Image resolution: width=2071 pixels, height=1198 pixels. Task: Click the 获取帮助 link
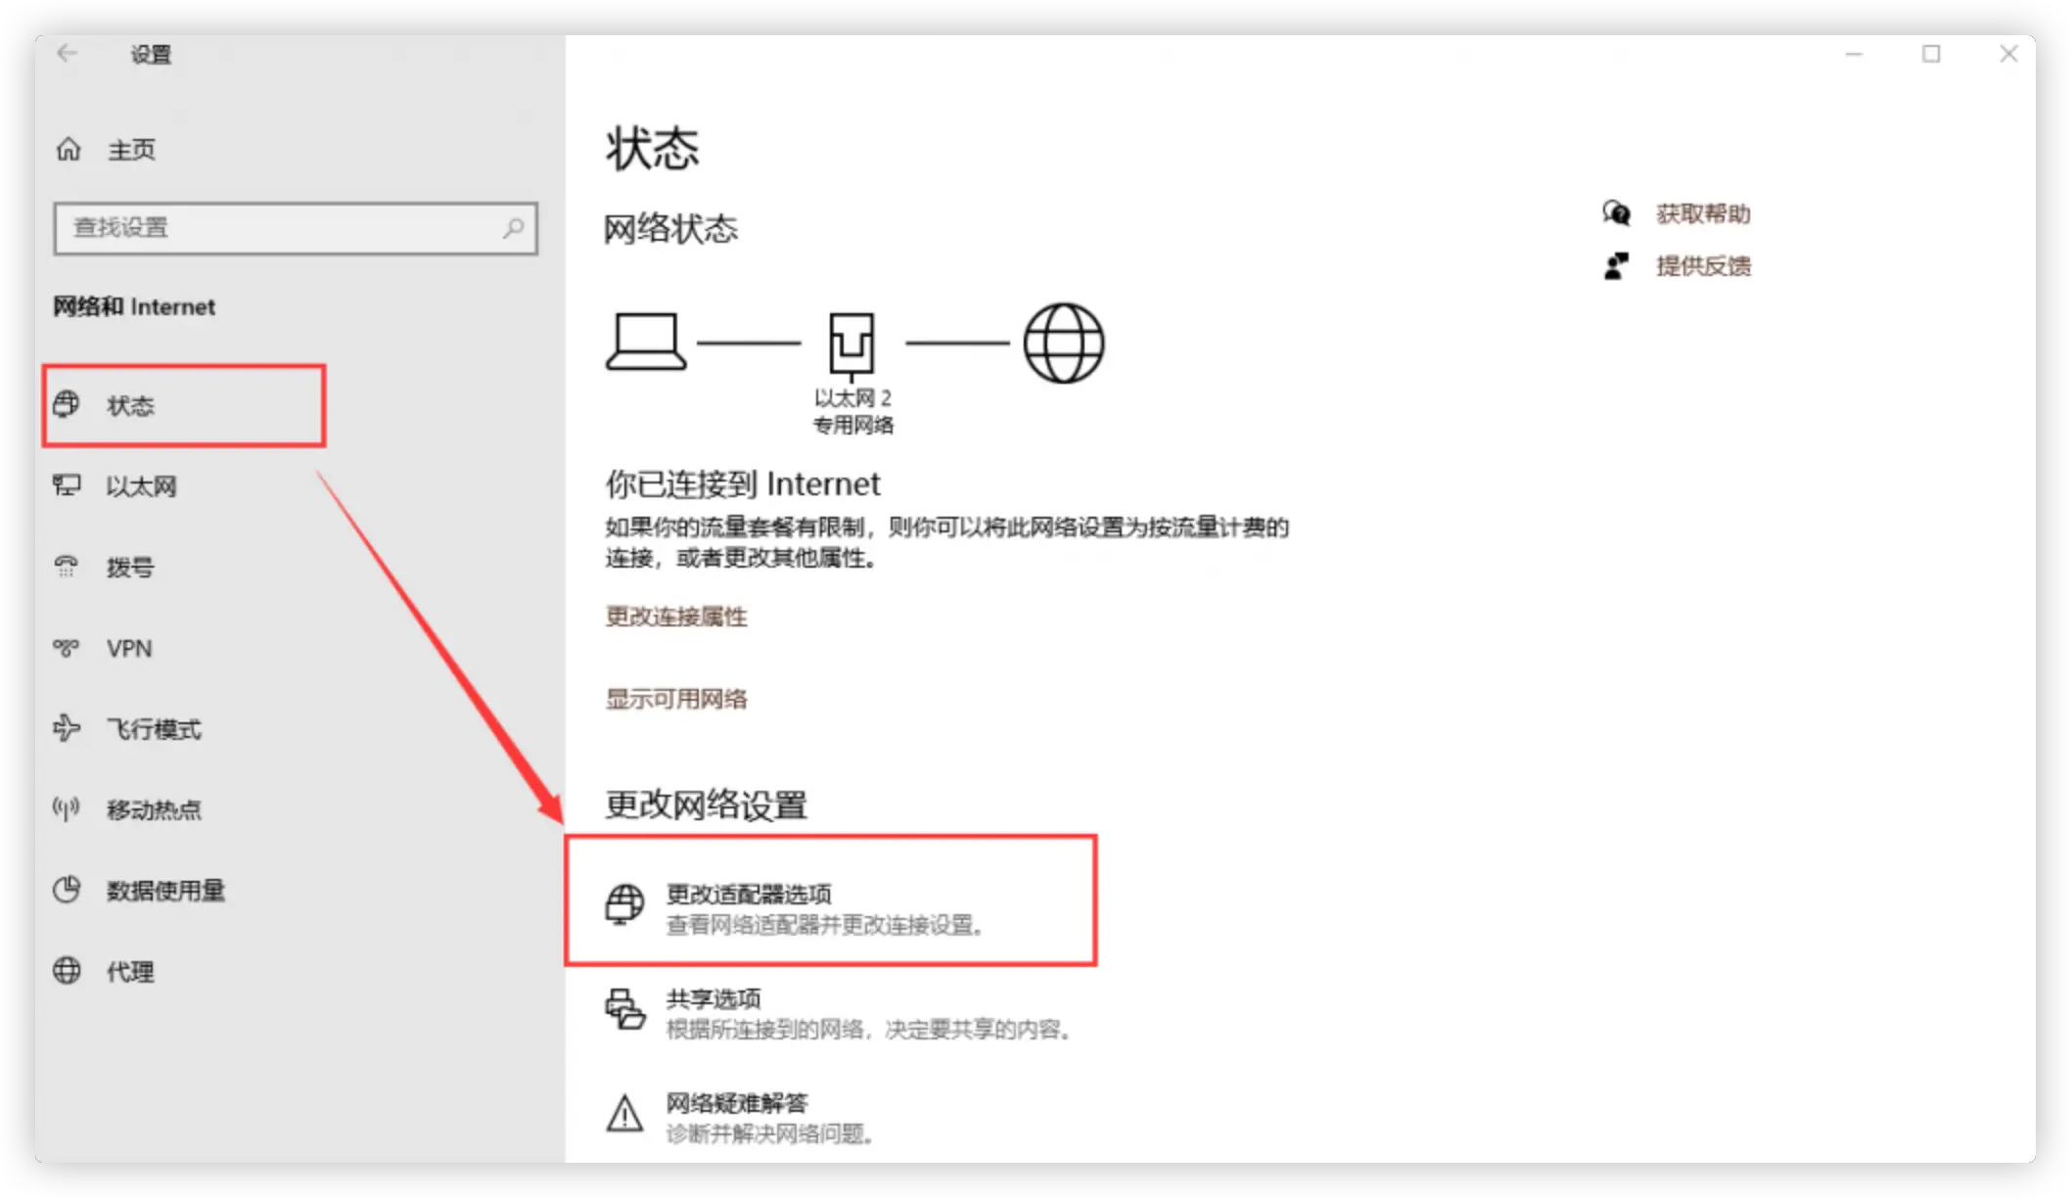(1703, 213)
